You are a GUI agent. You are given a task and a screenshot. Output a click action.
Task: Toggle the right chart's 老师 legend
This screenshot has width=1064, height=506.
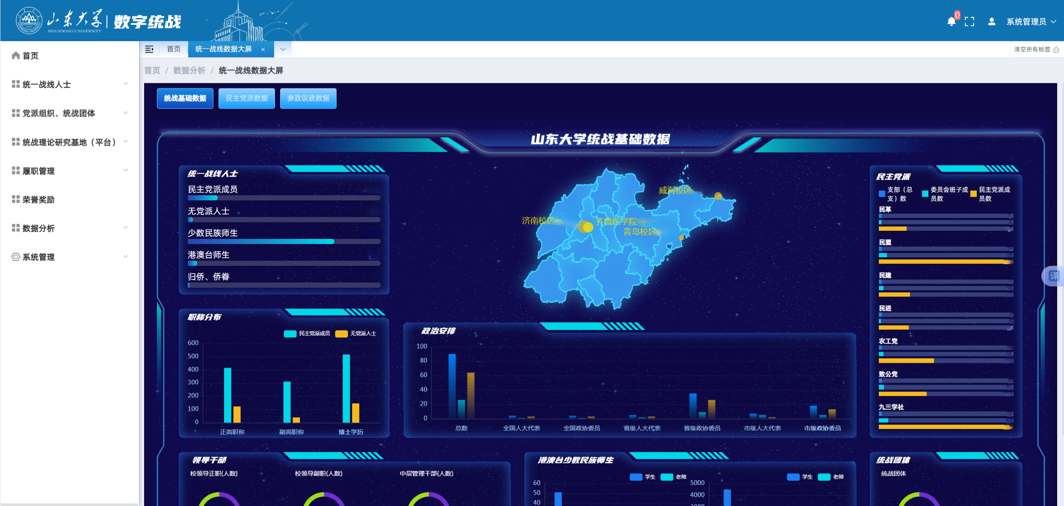tap(831, 477)
